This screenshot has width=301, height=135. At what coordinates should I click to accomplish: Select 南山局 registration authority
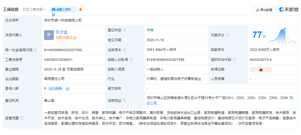click(x=49, y=100)
